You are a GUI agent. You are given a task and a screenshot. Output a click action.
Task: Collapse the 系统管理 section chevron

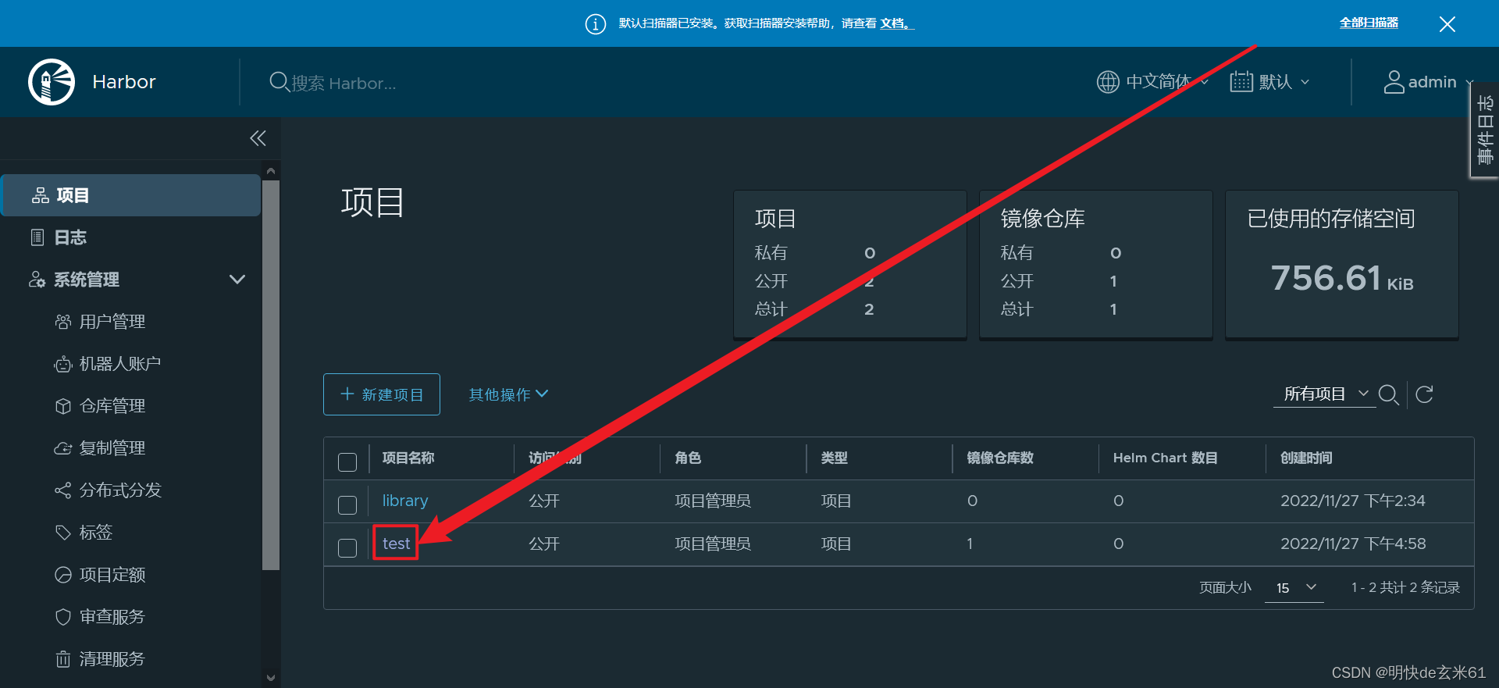point(237,280)
